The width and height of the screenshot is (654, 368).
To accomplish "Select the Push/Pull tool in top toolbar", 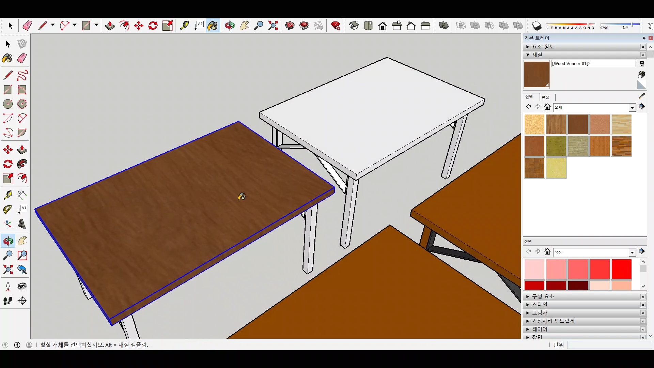I will click(110, 26).
